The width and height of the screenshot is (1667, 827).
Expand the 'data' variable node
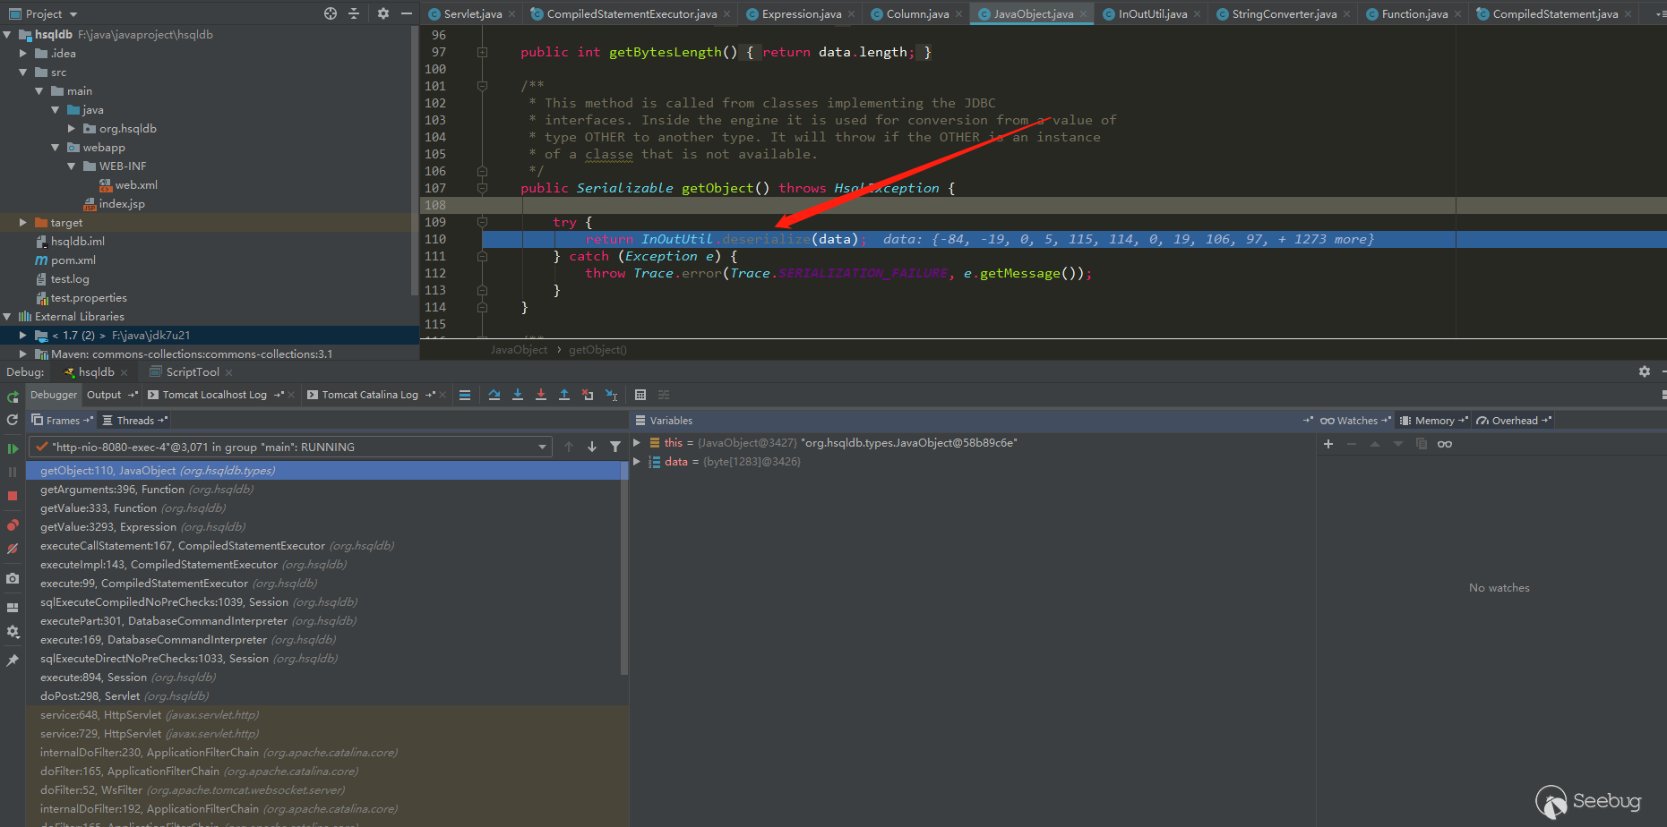click(x=637, y=462)
